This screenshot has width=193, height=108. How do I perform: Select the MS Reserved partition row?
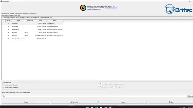[32, 29]
